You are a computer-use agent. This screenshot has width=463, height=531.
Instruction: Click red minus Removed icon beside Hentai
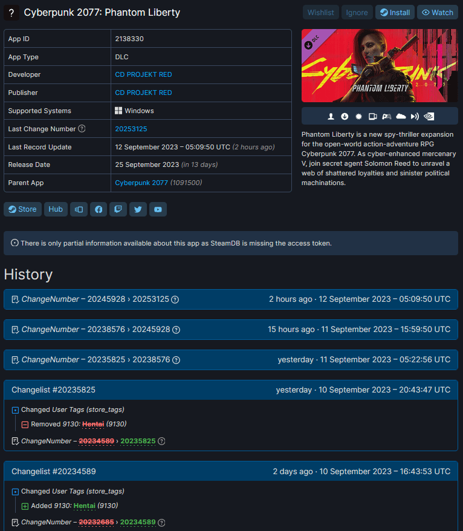25,425
